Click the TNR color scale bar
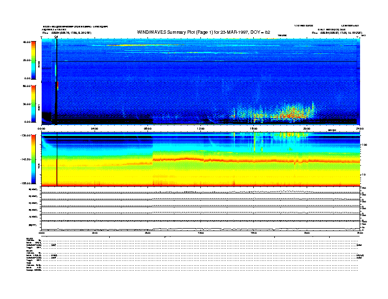The height and width of the screenshot is (299, 388). pyautogui.click(x=33, y=159)
